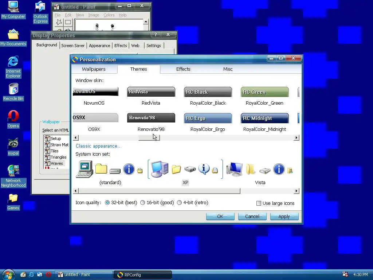Viewport: 373px width, 280px height.
Task: Click Opera quick launch icon
Action: tap(48, 275)
